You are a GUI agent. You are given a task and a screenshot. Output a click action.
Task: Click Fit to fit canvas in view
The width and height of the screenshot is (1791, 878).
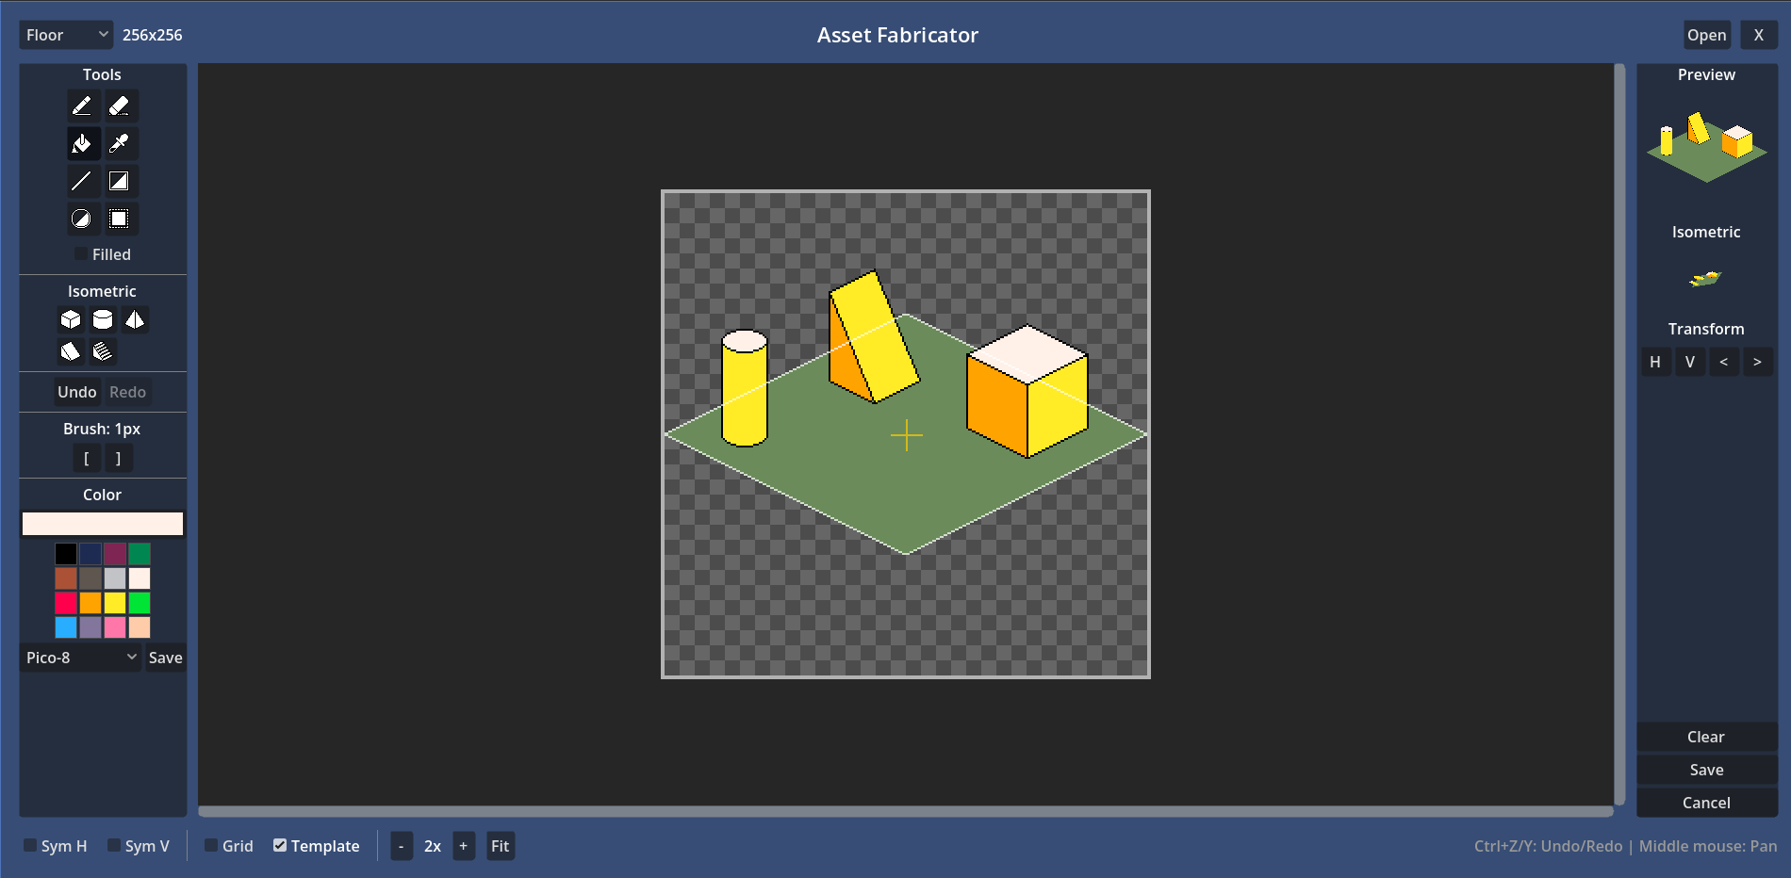(x=500, y=845)
